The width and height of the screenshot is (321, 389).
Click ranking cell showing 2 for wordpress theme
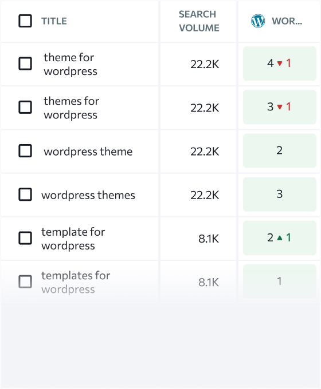tap(280, 151)
